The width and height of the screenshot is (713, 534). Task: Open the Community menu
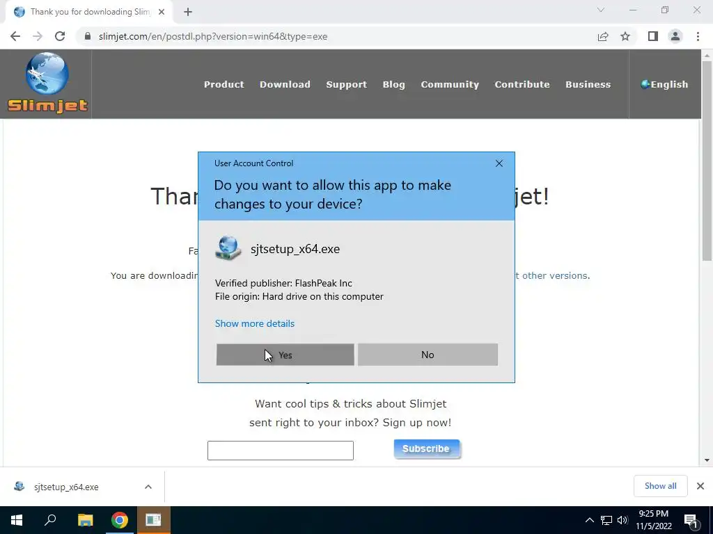(450, 84)
